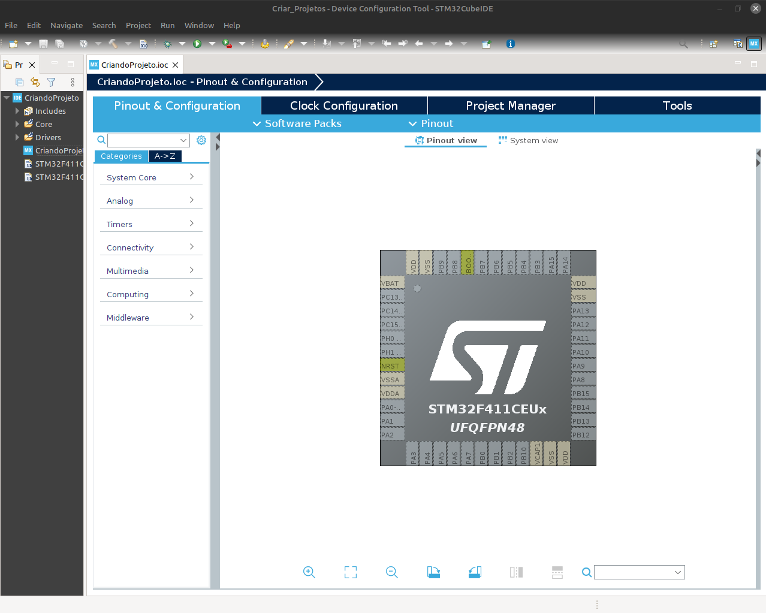This screenshot has width=766, height=613.
Task: Click the New project toolbar icon
Action: click(13, 44)
